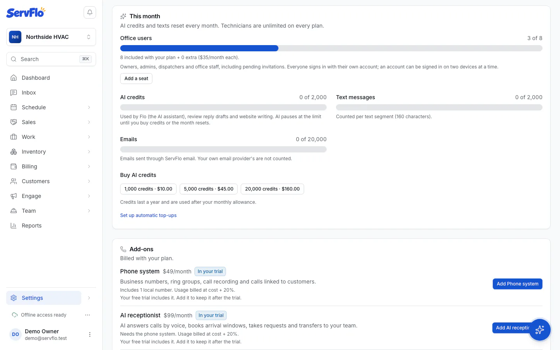Open Reports in the sidebar
The width and height of the screenshot is (560, 350).
coord(51,226)
